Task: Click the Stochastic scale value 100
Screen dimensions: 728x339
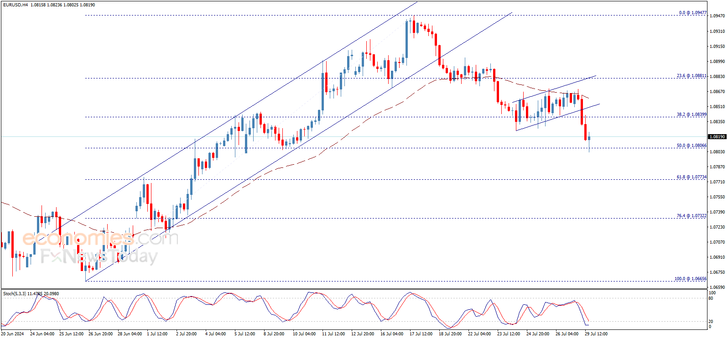Action: pyautogui.click(x=712, y=292)
